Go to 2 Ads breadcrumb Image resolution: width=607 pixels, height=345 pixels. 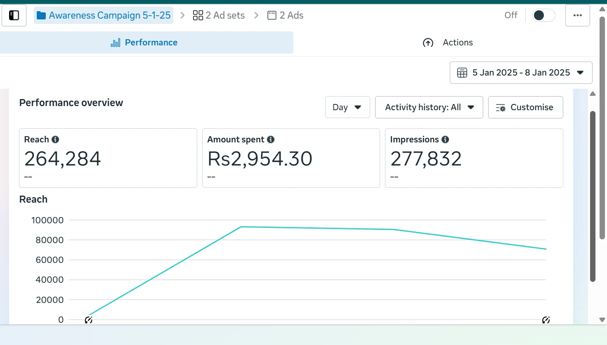286,16
